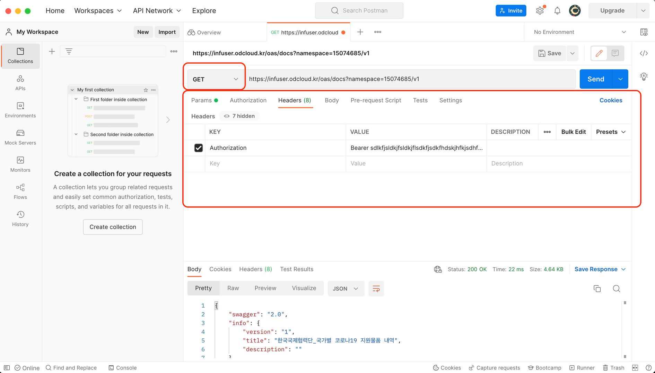Open the notifications bell
The width and height of the screenshot is (655, 373).
[557, 11]
